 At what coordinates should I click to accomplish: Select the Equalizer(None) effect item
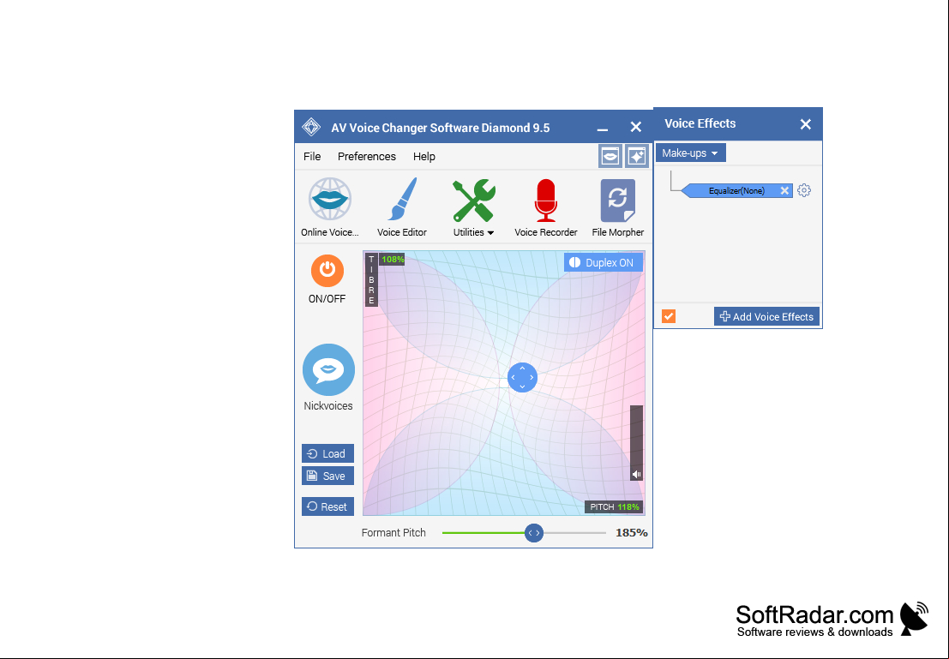[x=736, y=190]
